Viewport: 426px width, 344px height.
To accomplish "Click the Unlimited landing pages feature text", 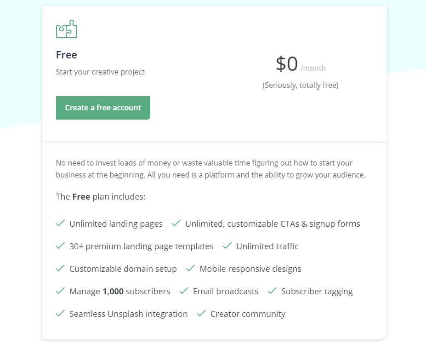I will pyautogui.click(x=116, y=224).
